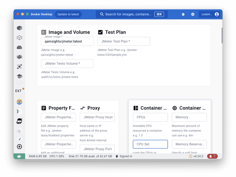Click the RAM 6.89 GB status
This screenshot has height=177, width=236.
tap(38, 156)
